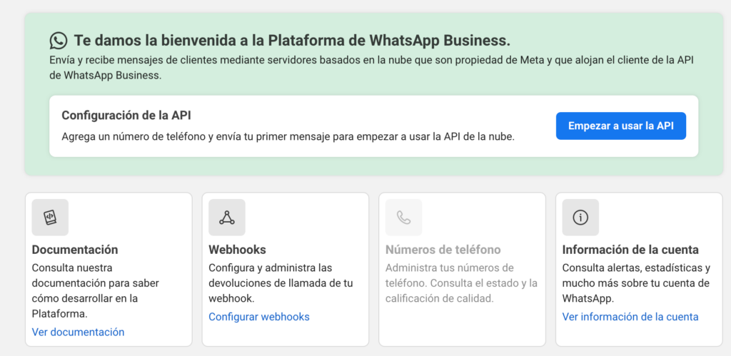
Task: Click the Webhooks connected-nodes icon
Action: click(227, 218)
